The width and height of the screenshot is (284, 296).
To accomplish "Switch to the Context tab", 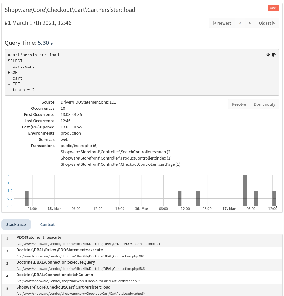I will tap(47, 224).
